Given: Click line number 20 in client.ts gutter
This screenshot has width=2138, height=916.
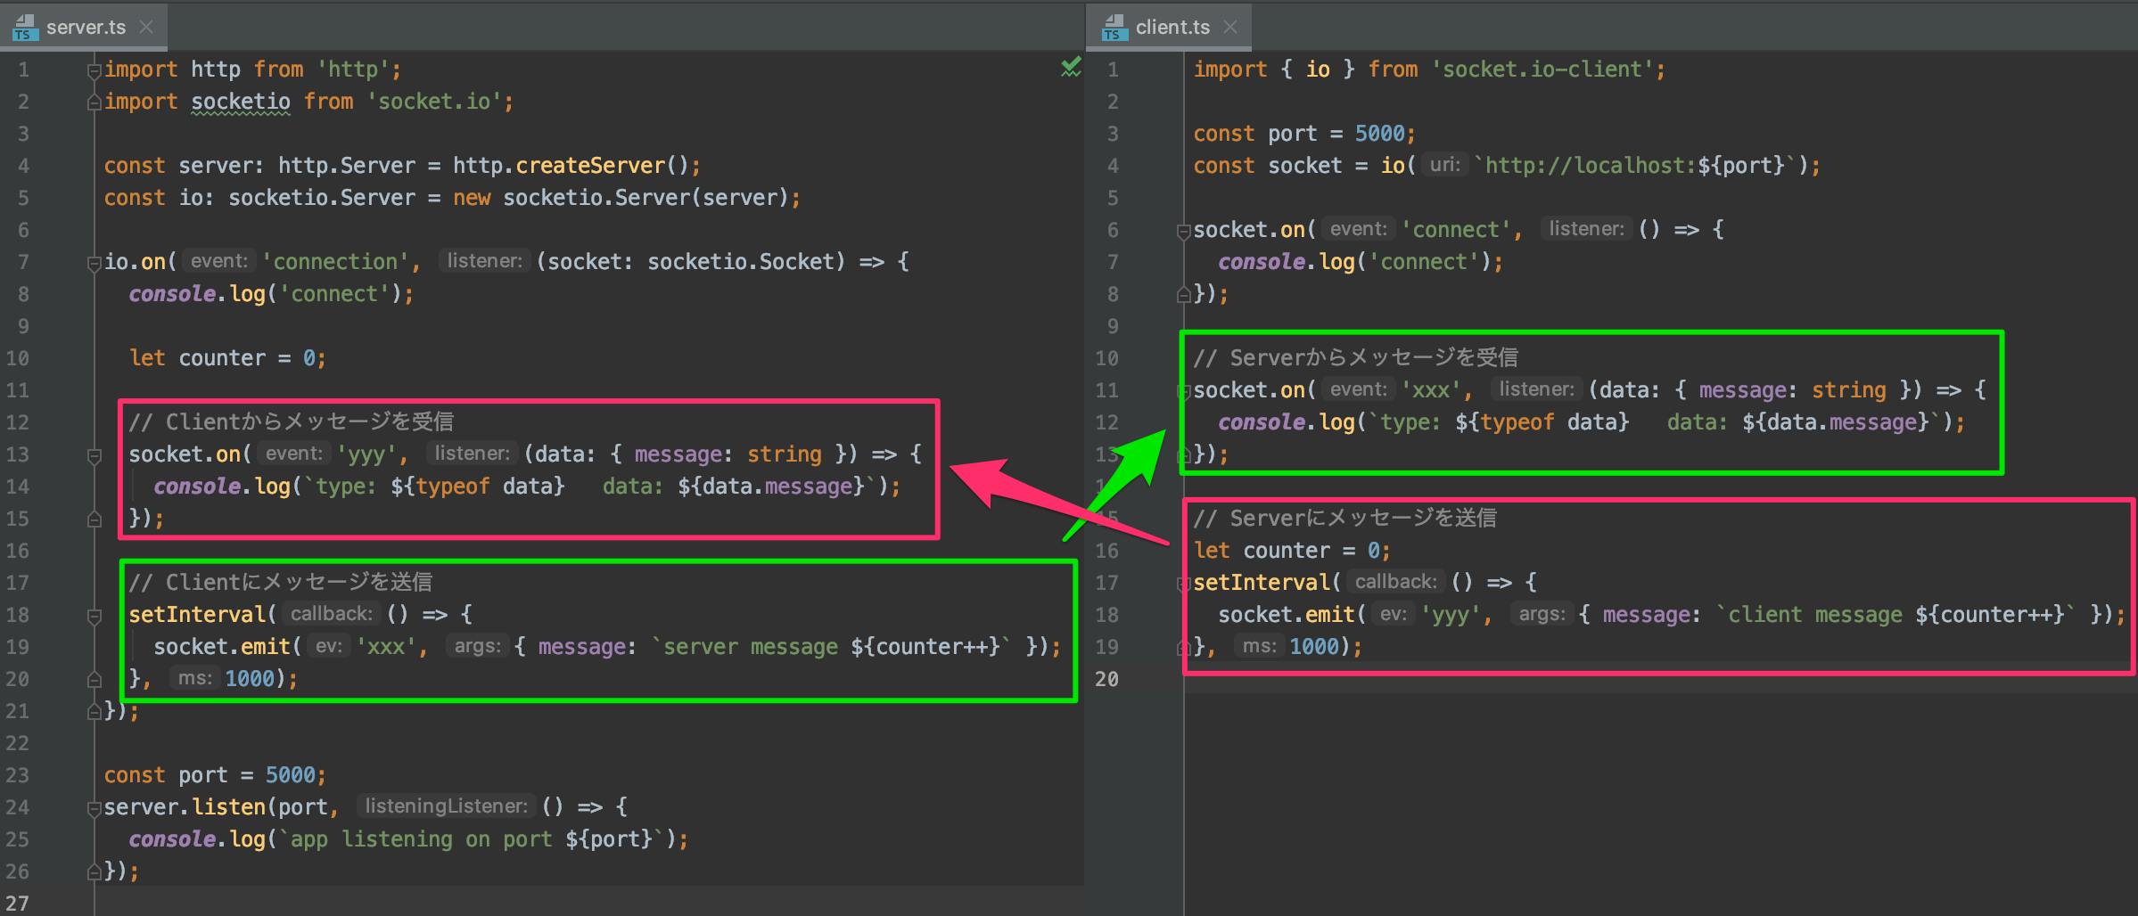Looking at the screenshot, I should [1106, 679].
